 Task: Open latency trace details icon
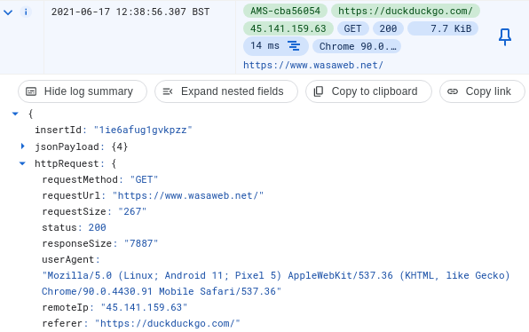pos(294,46)
